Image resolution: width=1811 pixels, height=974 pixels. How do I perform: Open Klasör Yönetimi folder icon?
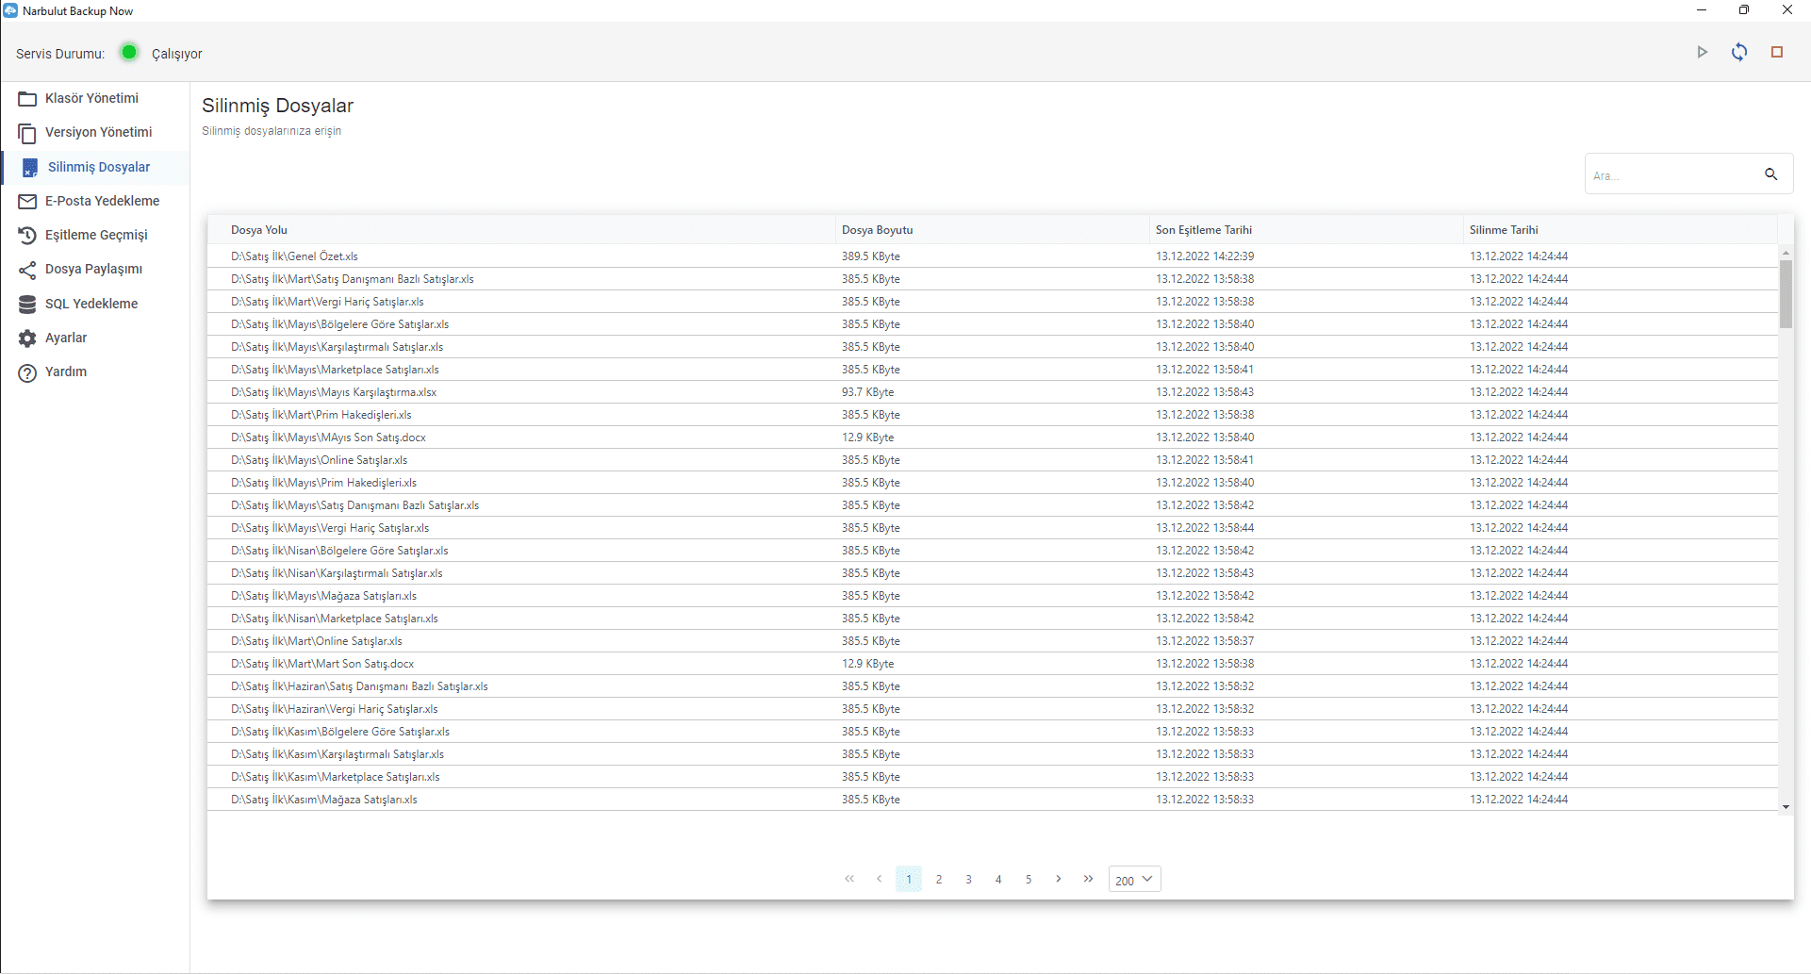click(x=27, y=99)
